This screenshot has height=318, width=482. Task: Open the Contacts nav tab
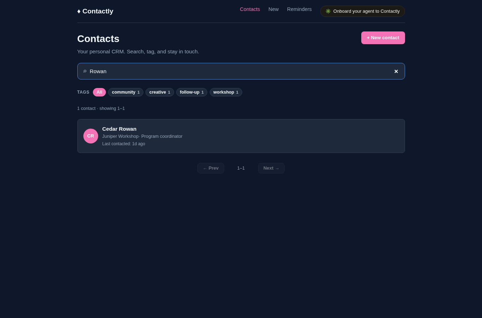(250, 9)
